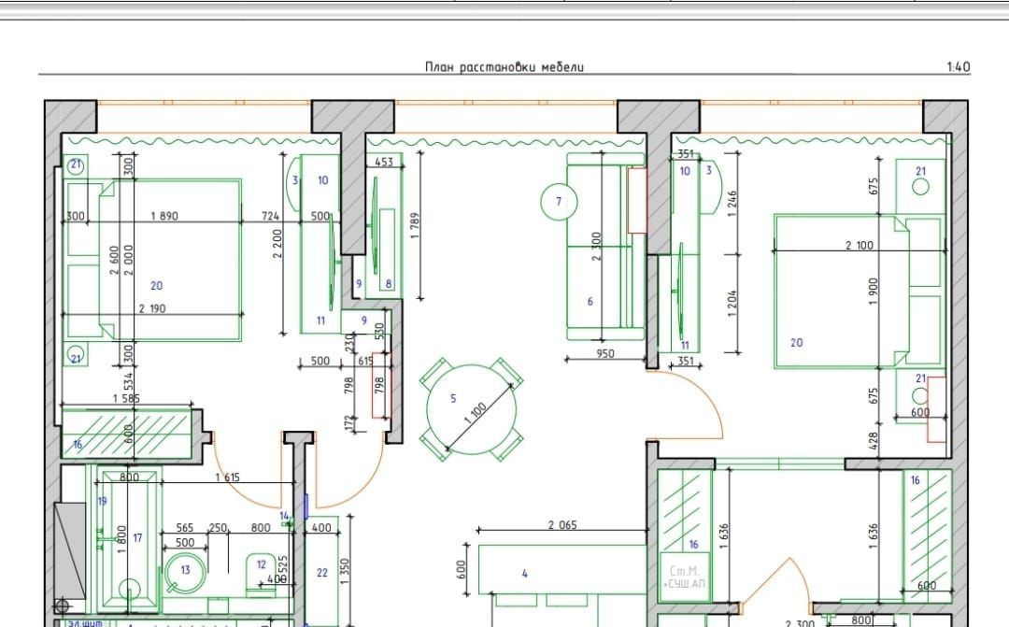Image resolution: width=1009 pixels, height=627 pixels.
Task: Click the circular item numbered 7
Action: click(559, 201)
